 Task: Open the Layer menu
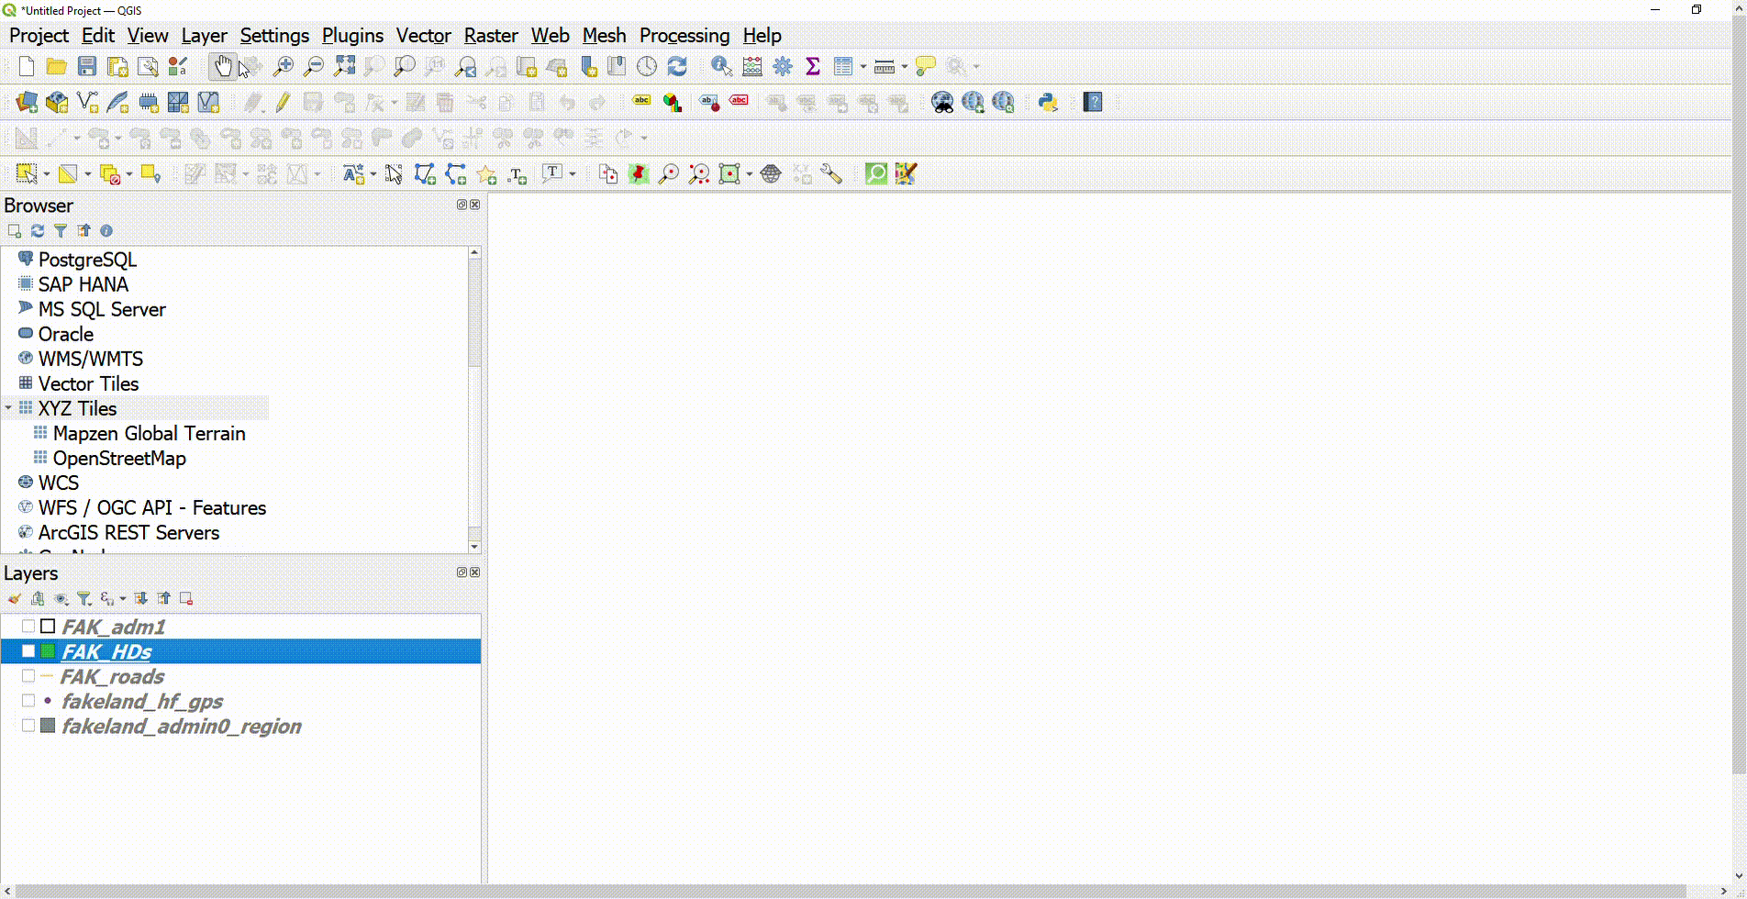click(204, 36)
